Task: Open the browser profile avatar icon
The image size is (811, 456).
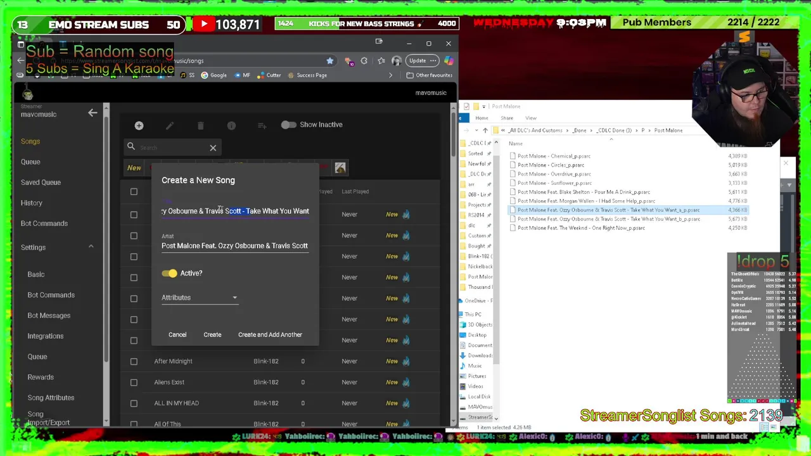Action: (397, 61)
